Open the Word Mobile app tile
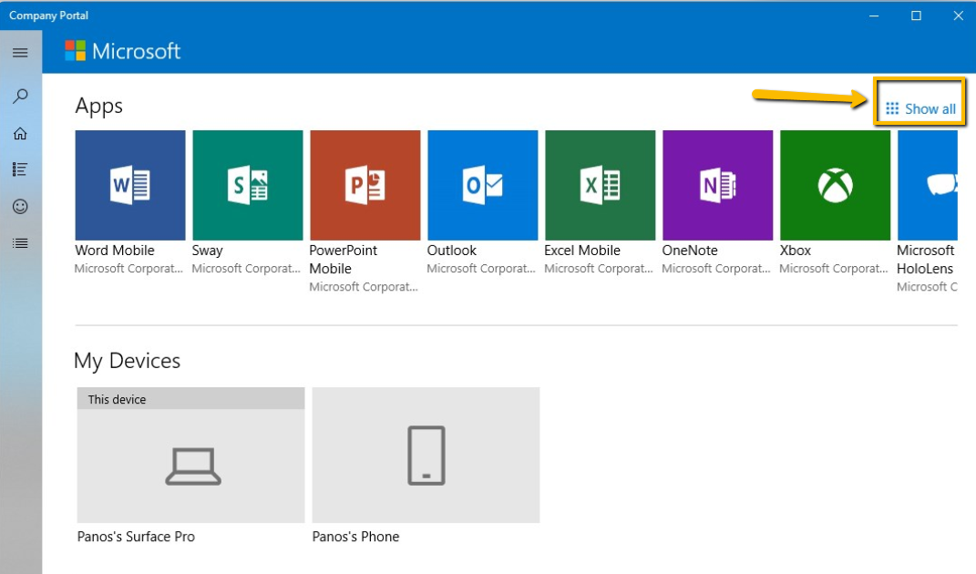This screenshot has width=976, height=574. point(130,185)
